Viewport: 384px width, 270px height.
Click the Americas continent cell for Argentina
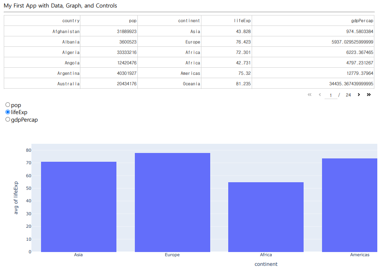click(x=170, y=73)
